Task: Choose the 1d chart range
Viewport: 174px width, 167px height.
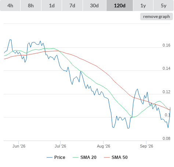Action: tap(52, 6)
